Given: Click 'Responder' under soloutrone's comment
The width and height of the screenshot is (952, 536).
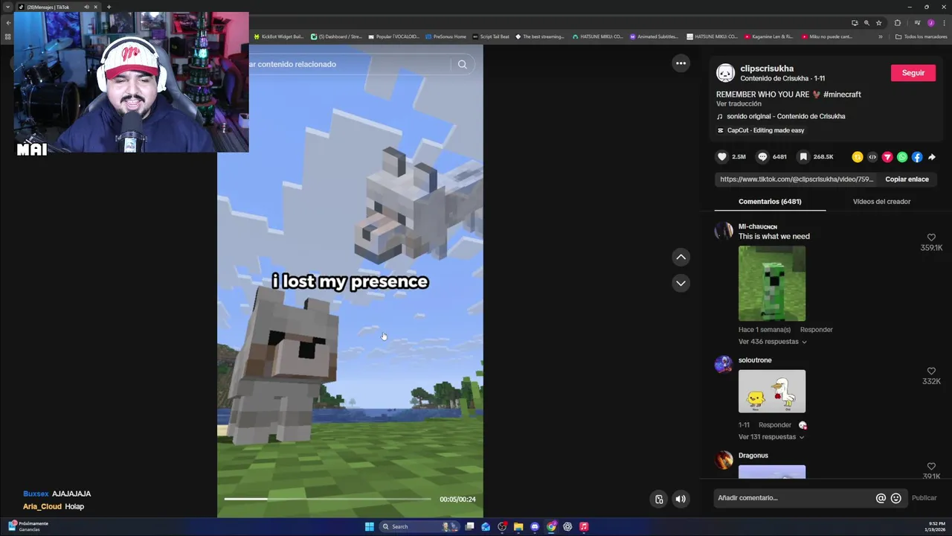Looking at the screenshot, I should 774,425.
